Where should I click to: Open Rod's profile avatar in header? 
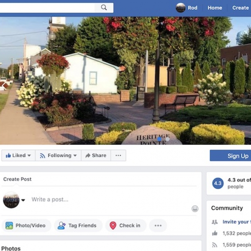181,8
